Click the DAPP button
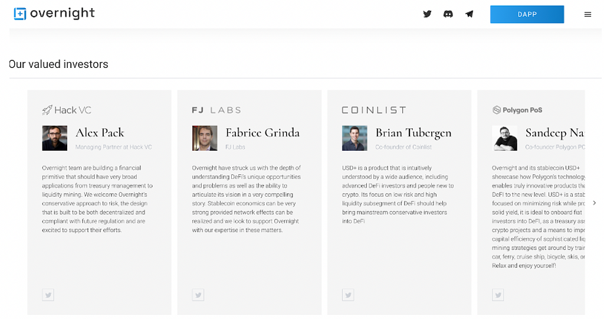604x319 pixels. [527, 14]
